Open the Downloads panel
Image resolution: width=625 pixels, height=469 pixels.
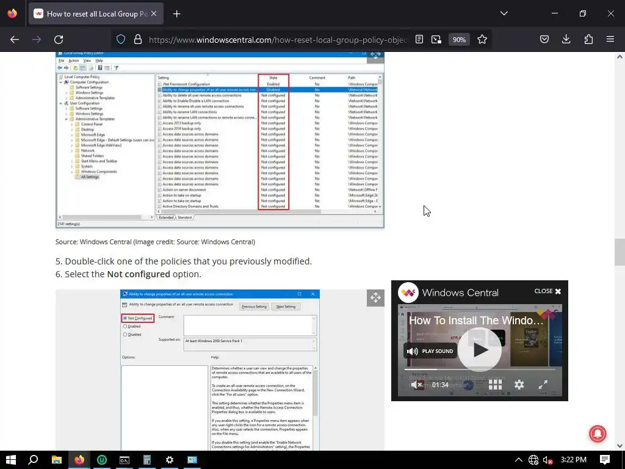pos(566,40)
